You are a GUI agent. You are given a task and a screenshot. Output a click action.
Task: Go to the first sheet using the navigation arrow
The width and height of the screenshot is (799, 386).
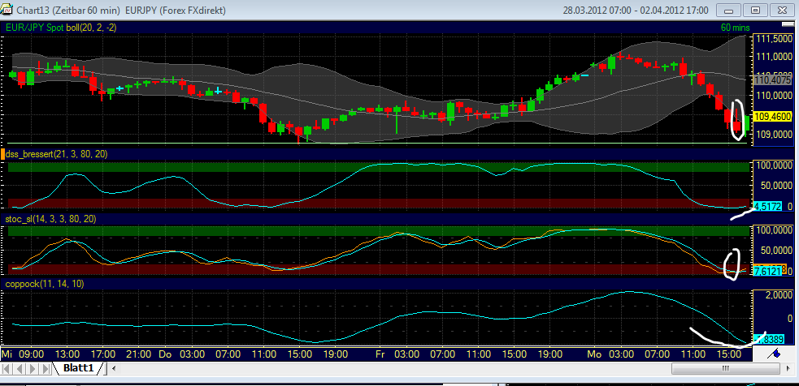[7, 367]
